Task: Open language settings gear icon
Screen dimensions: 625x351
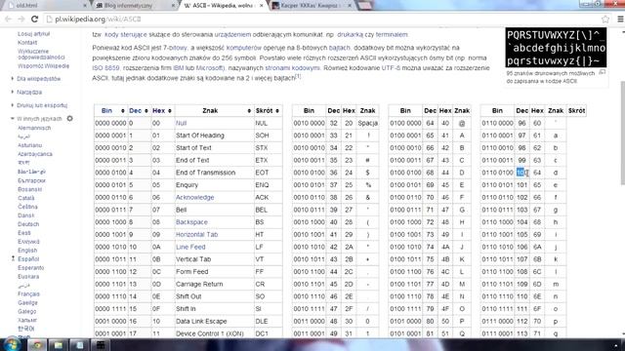Action: pyautogui.click(x=69, y=119)
